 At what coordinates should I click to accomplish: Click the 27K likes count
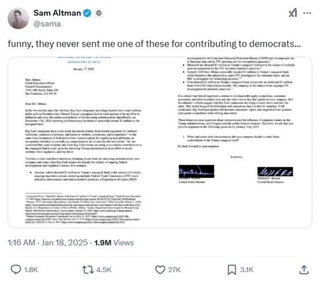[x=174, y=270]
